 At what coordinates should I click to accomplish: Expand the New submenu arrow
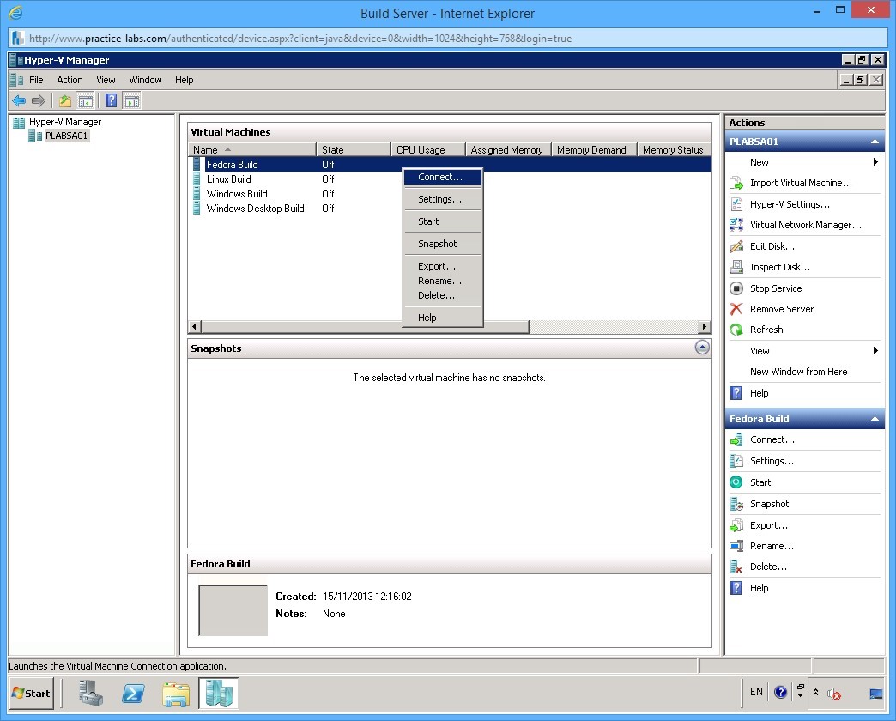[875, 161]
